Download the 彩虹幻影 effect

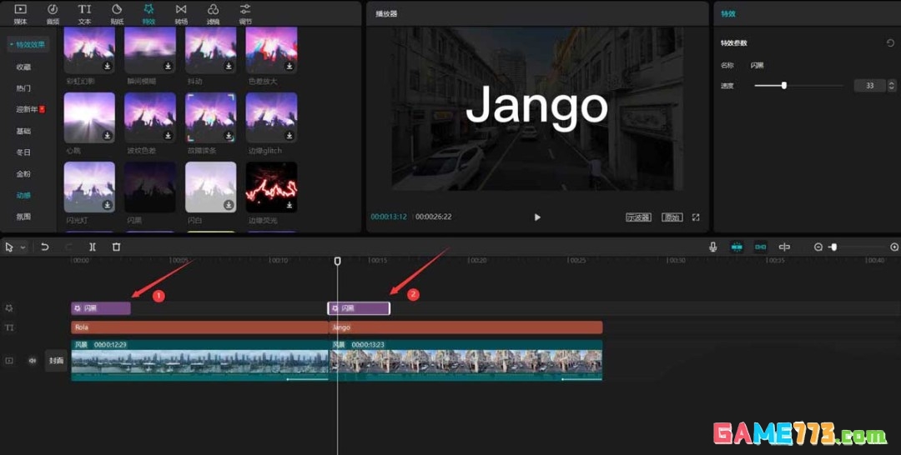(108, 66)
